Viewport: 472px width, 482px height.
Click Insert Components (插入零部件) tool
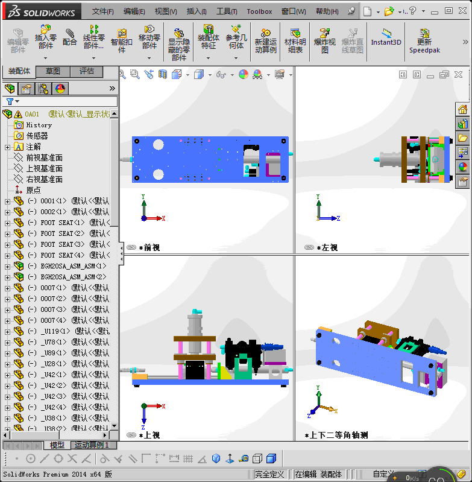pyautogui.click(x=45, y=37)
